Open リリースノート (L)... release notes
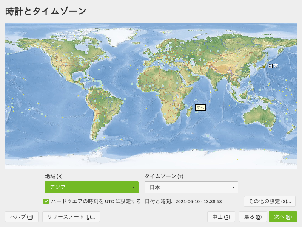Viewport: 302px width, 227px height. click(71, 217)
